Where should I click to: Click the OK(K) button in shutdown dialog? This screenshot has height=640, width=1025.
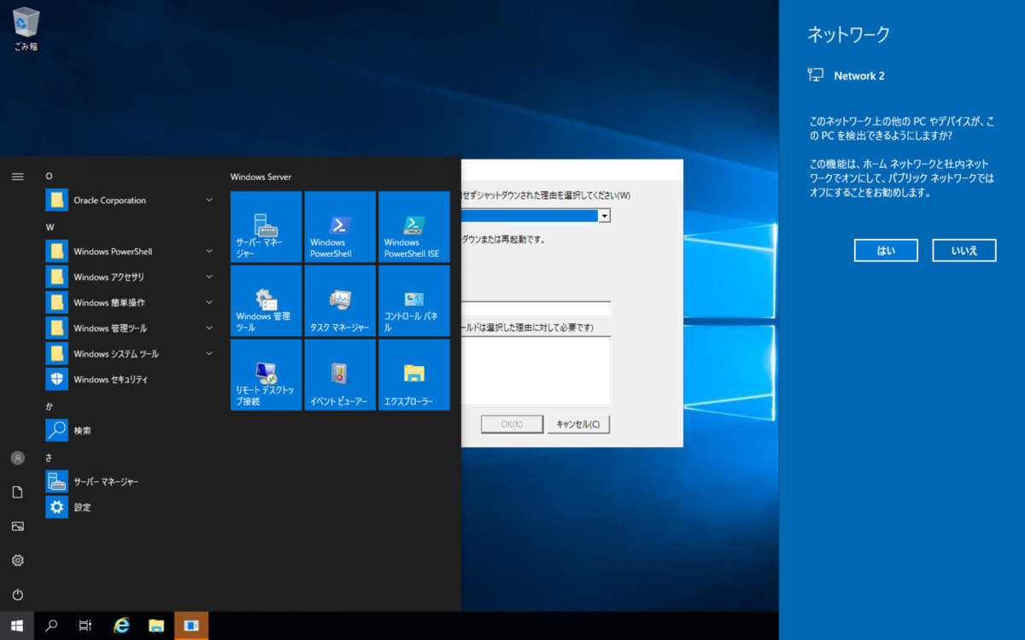point(512,424)
